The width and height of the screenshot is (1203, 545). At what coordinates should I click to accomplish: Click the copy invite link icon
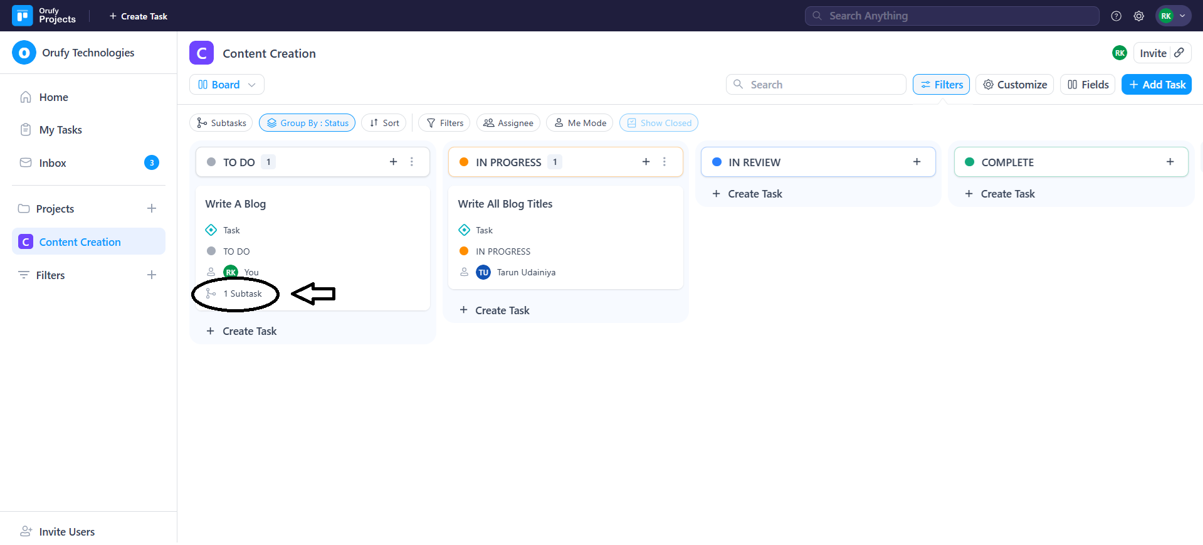coord(1179,53)
